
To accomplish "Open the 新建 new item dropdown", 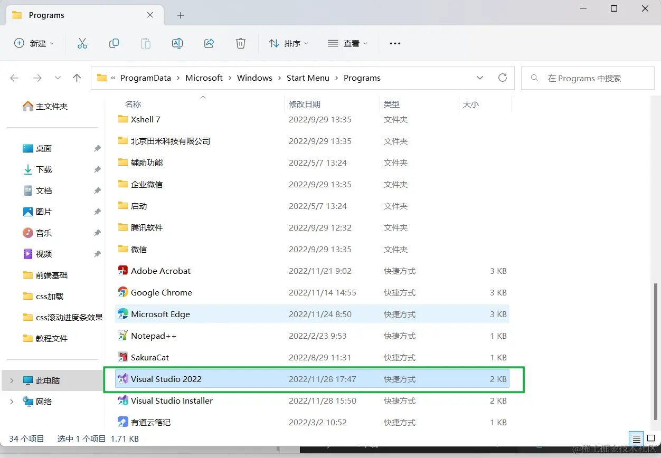I will point(34,43).
